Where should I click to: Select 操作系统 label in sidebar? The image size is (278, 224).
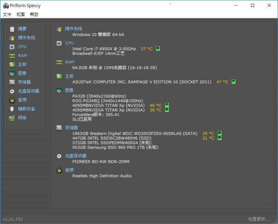(x=26, y=38)
